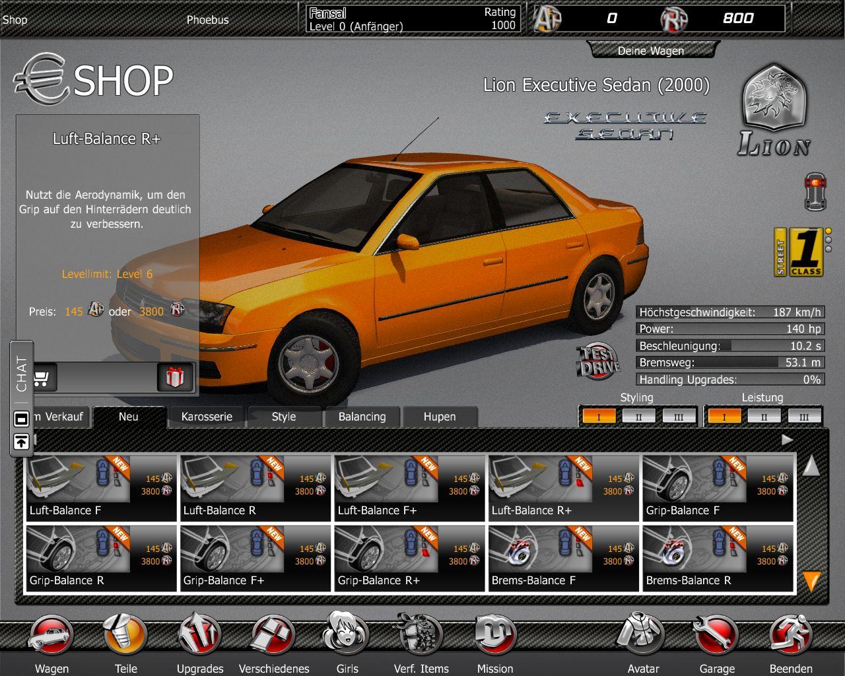Open the Teile parts icon
Viewport: 845px width, 676px height.
(x=125, y=636)
